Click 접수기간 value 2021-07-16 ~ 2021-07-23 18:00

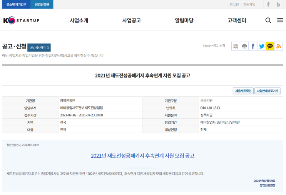(81, 115)
